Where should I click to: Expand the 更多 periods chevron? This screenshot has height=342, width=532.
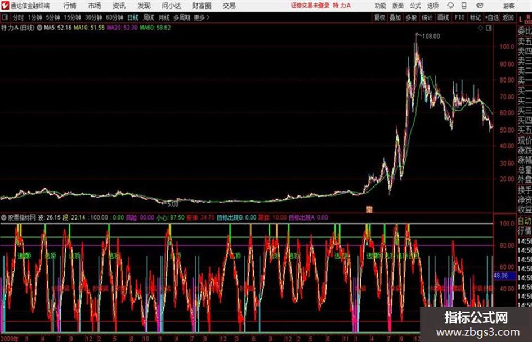(202, 17)
